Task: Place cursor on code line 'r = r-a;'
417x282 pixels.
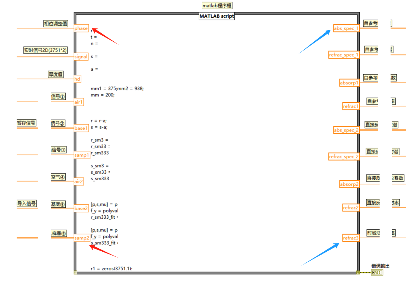Action: pyautogui.click(x=99, y=121)
